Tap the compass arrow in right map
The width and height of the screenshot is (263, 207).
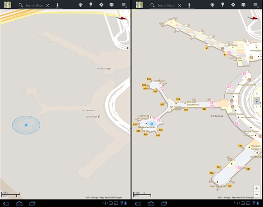pyautogui.click(x=253, y=18)
